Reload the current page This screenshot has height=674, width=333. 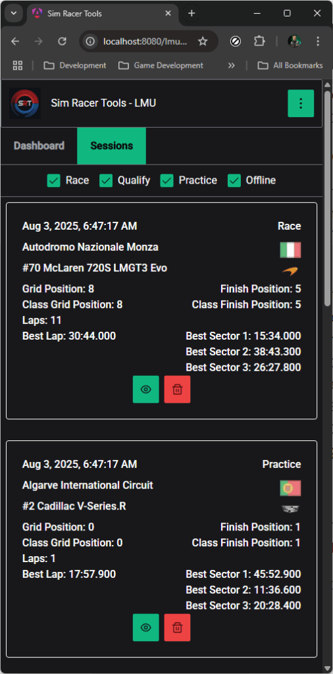(63, 41)
